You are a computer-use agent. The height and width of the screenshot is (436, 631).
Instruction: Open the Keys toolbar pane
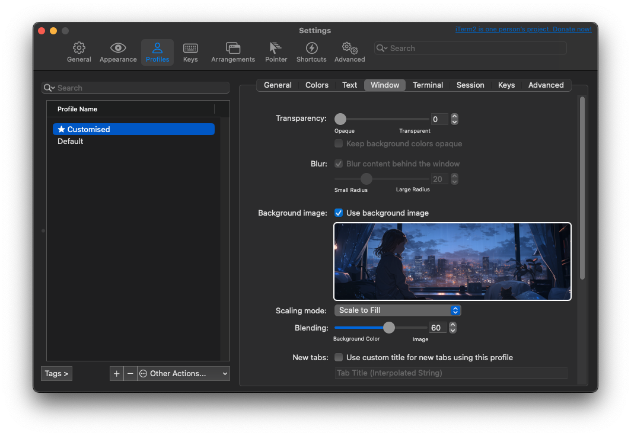190,52
